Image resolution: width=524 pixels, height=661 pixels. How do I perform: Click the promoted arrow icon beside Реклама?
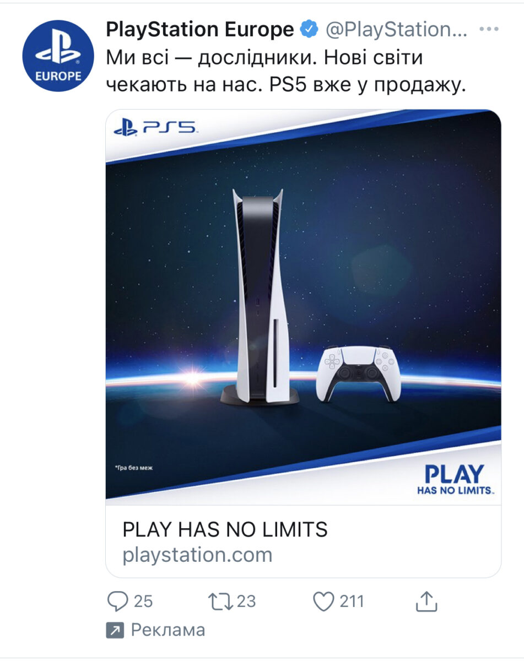point(114,631)
